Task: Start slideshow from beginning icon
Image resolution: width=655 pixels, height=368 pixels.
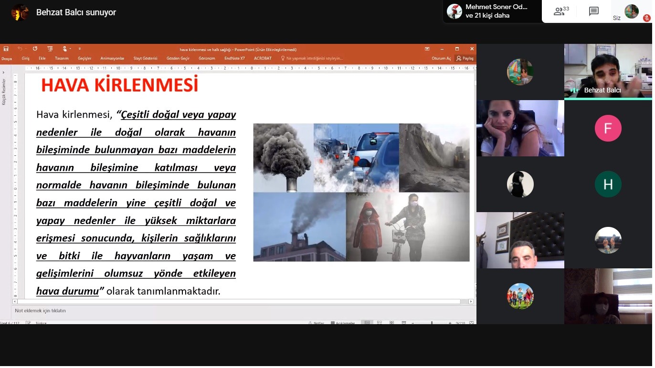Action: (x=50, y=49)
